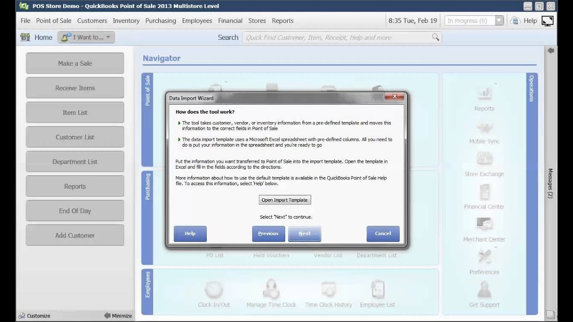Viewport: 573px width, 322px height.
Task: Open the Time Clock History icon
Action: 329,290
